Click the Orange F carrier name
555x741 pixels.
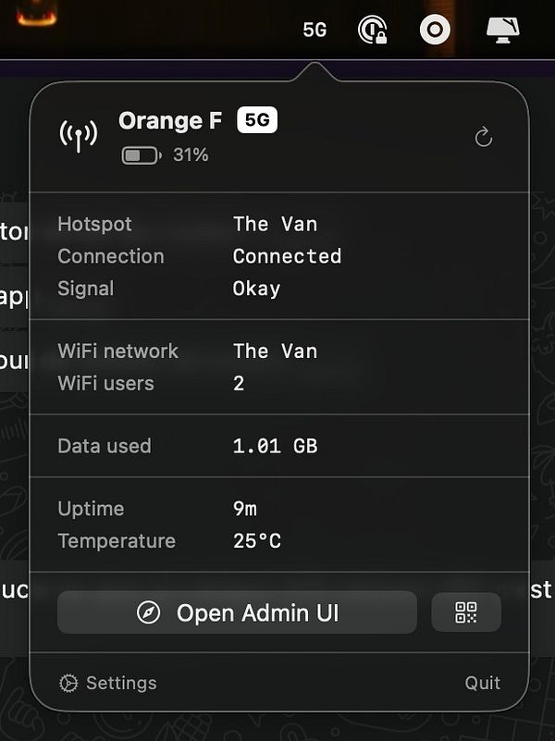coord(170,120)
